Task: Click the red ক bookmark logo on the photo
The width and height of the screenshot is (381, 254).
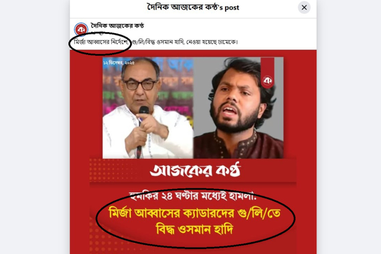Action: click(x=268, y=73)
